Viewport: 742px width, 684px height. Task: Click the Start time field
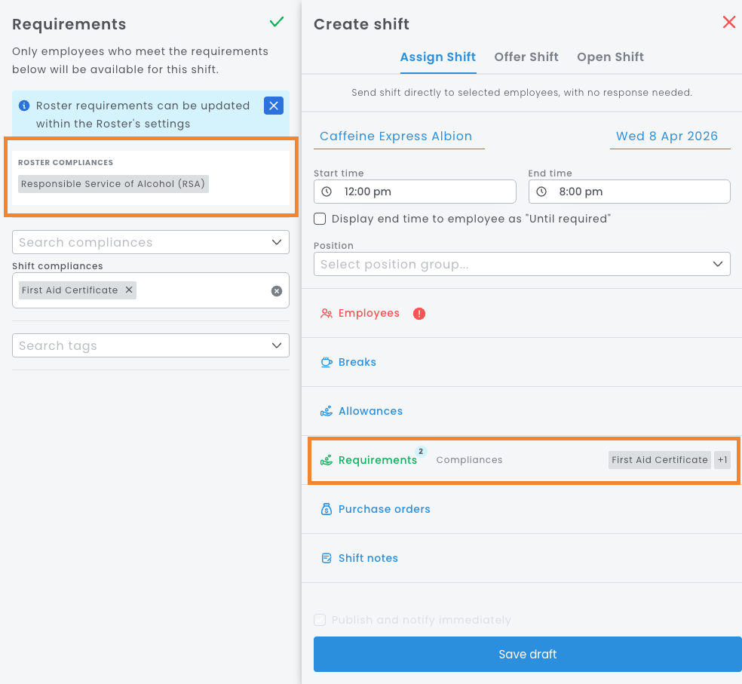(415, 192)
